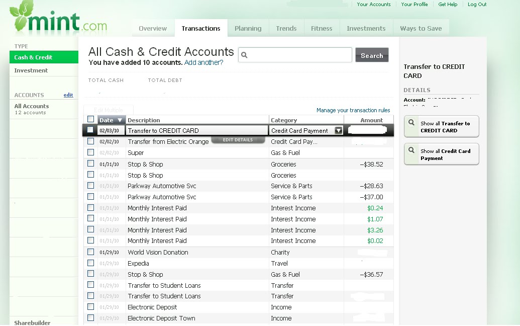Click the Sharebuilder account in sidebar
The width and height of the screenshot is (520, 326).
pos(32,322)
